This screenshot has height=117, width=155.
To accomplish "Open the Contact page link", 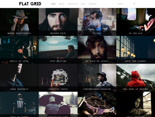I will point(92,4).
